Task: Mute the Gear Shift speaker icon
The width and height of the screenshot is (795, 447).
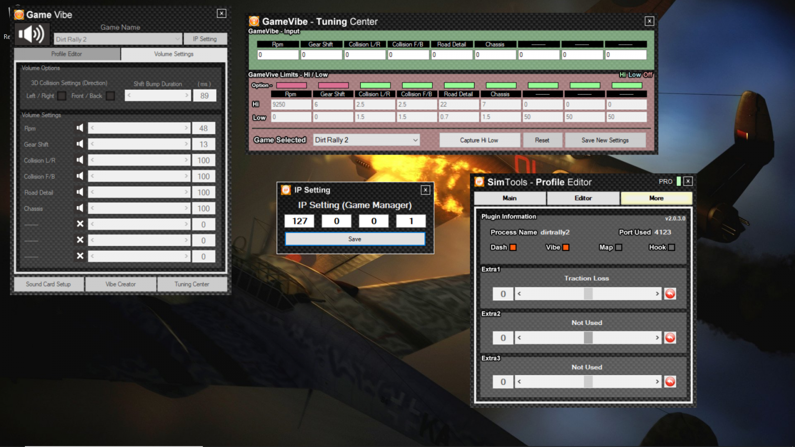Action: 79,144
